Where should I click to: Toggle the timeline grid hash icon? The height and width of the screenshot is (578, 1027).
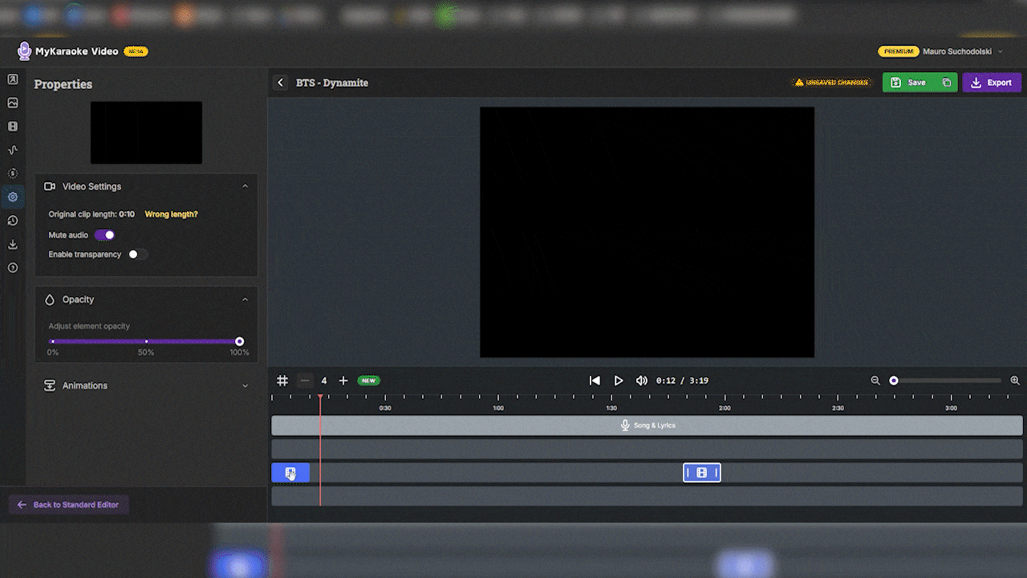pos(282,381)
